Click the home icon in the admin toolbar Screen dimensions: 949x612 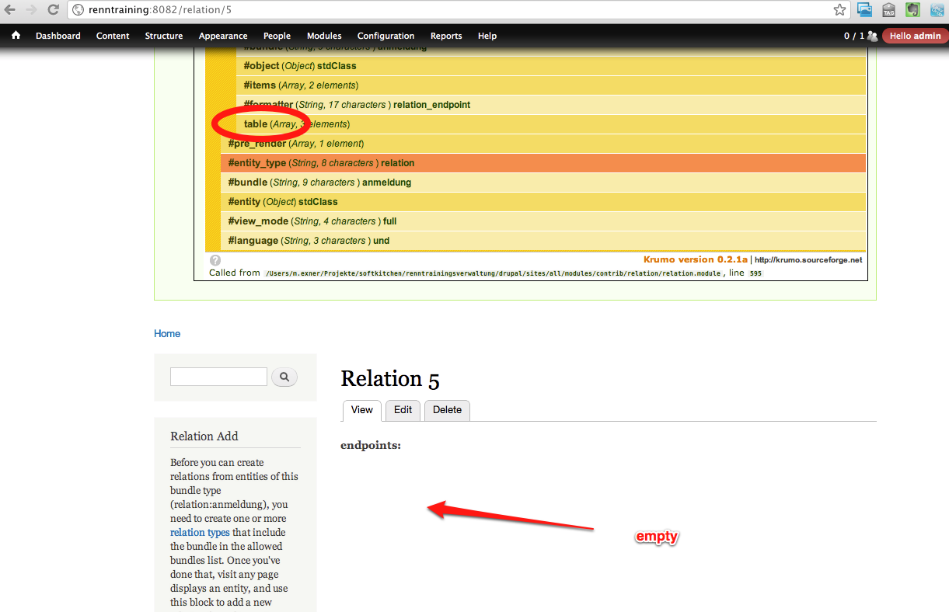16,36
